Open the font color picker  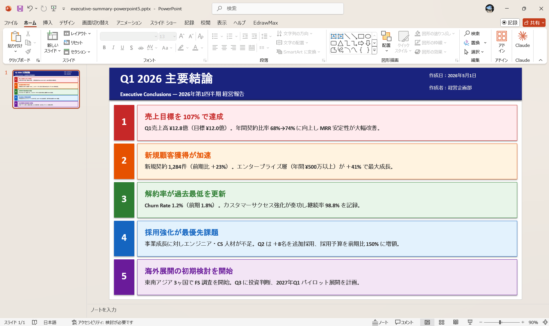(x=202, y=48)
